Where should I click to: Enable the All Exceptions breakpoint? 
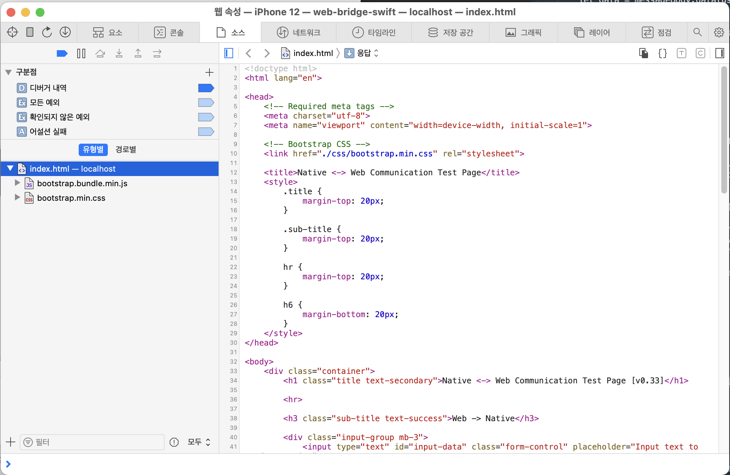tap(206, 103)
